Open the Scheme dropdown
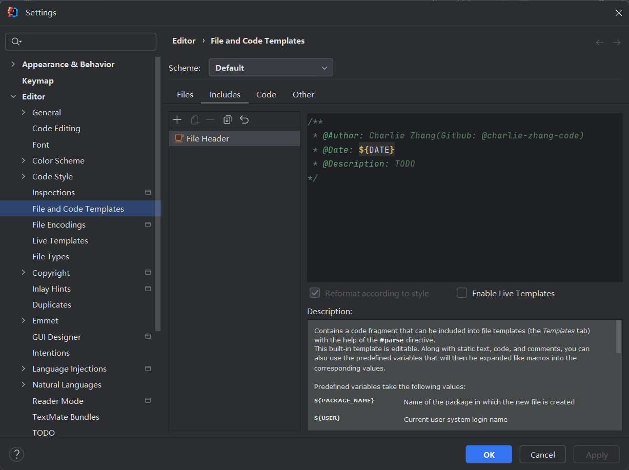629x470 pixels. 271,68
